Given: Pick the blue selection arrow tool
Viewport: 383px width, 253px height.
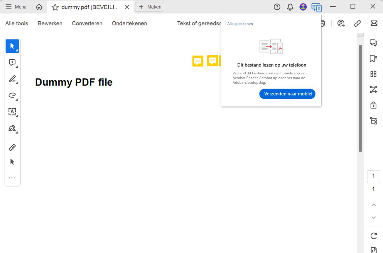Looking at the screenshot, I should tap(12, 46).
